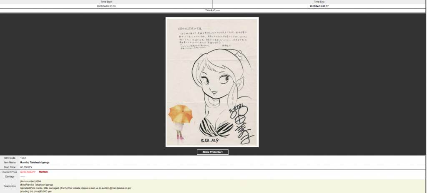
Task: Click the (title)Rumiko Takahashi genga description line
Action: point(37,185)
